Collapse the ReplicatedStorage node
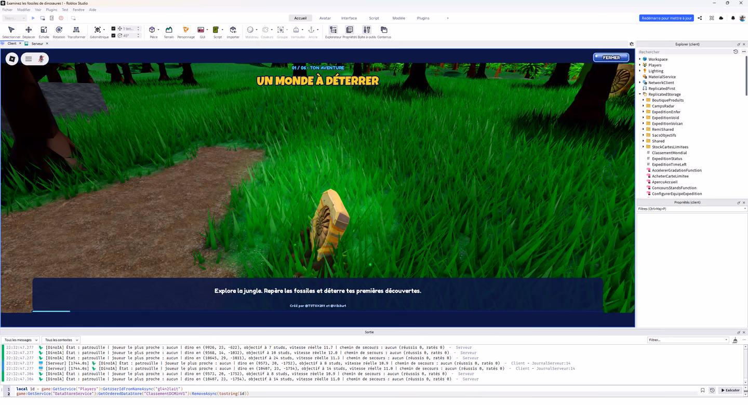The width and height of the screenshot is (748, 405). (640, 95)
